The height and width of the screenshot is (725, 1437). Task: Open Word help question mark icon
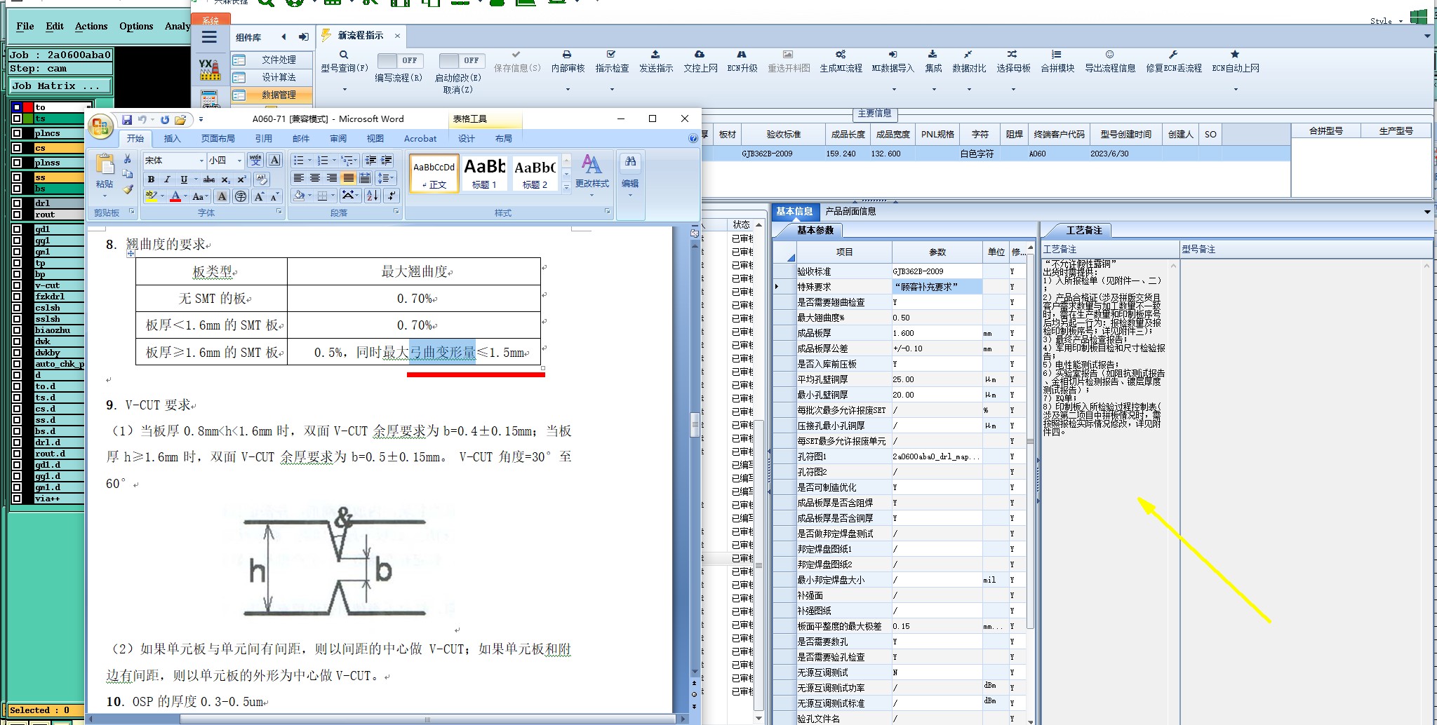coord(693,139)
